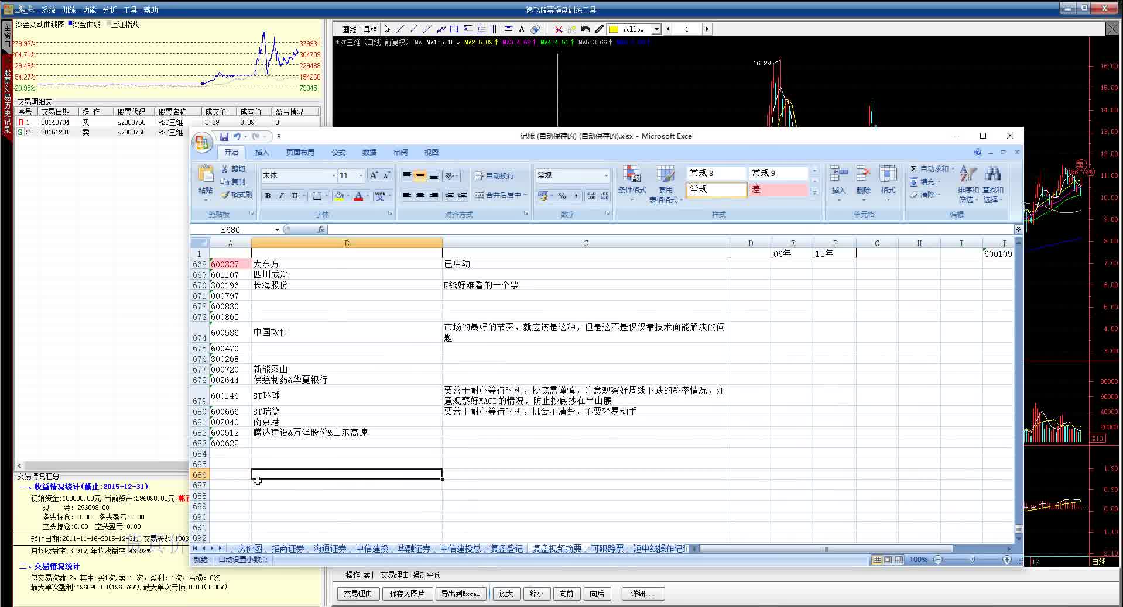This screenshot has height=607, width=1123.
Task: Click the red font color swatch button
Action: coord(358,196)
